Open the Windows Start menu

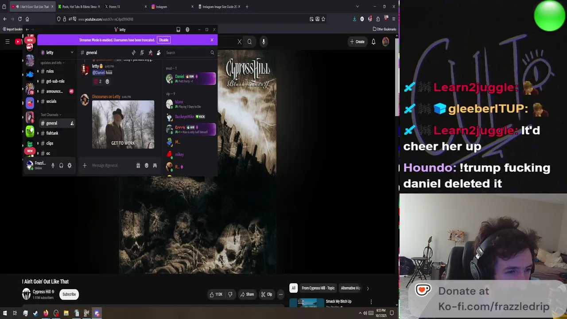point(4,313)
